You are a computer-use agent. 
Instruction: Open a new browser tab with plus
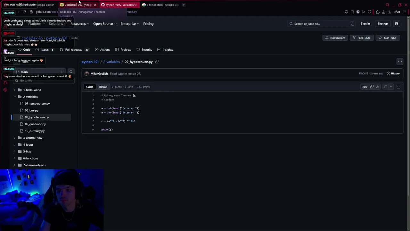click(184, 5)
